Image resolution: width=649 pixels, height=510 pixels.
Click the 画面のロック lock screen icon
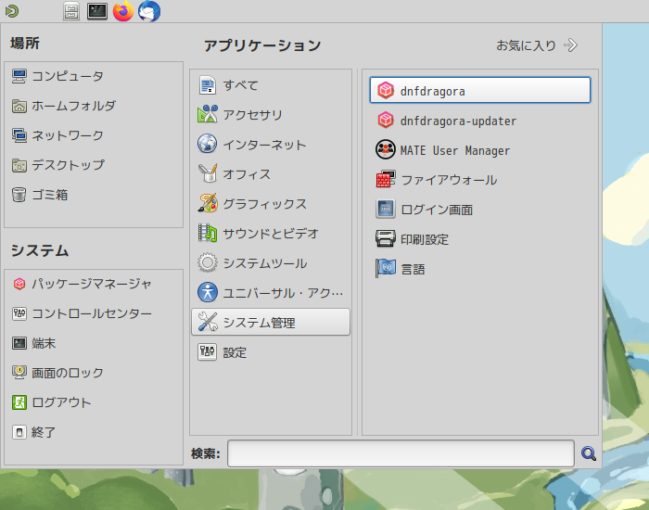[19, 373]
